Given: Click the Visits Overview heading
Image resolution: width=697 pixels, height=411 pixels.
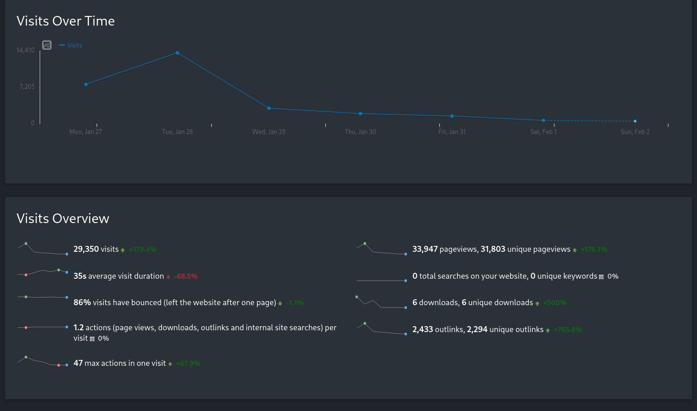Looking at the screenshot, I should 63,219.
